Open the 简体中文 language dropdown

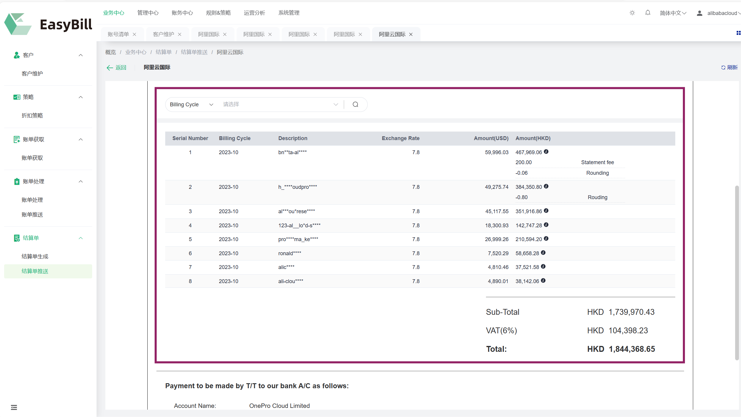pos(673,13)
